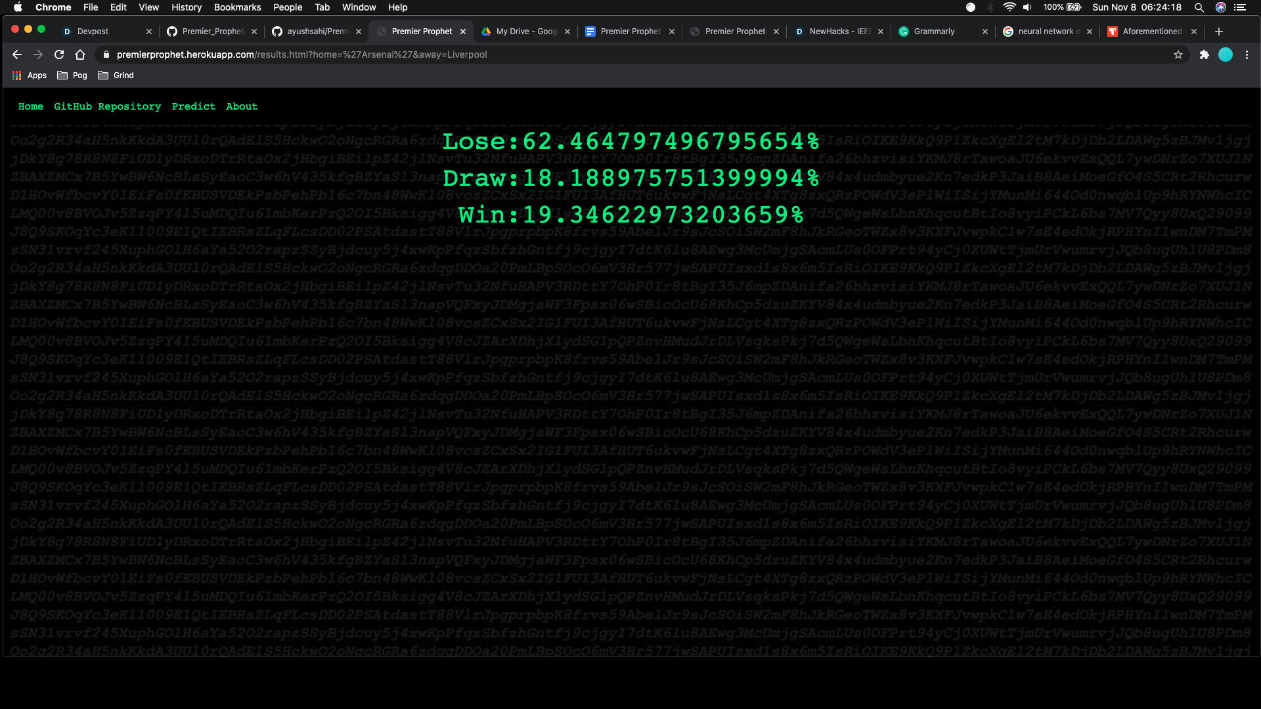Open the Extensions puzzle icon
Viewport: 1261px width, 709px height.
pyautogui.click(x=1204, y=54)
